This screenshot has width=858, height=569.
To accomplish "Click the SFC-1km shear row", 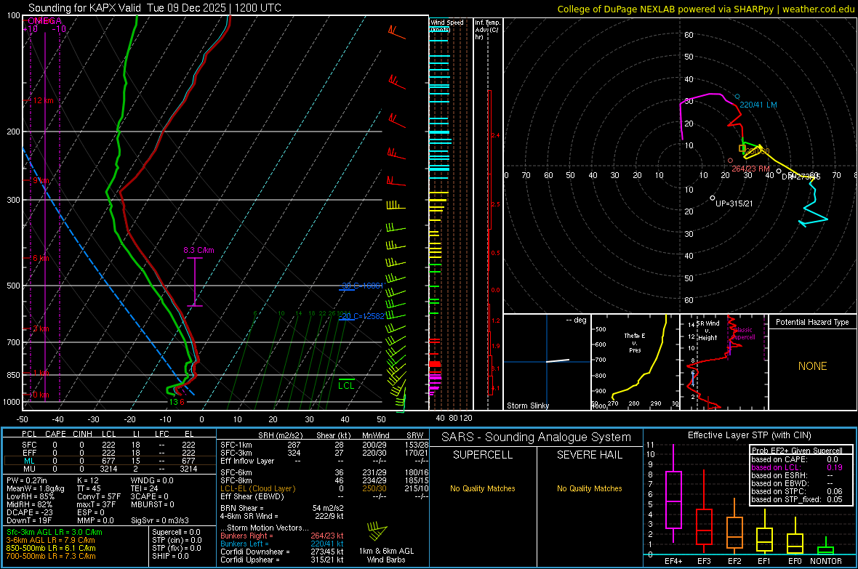I will 324,445.
